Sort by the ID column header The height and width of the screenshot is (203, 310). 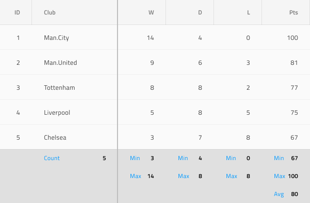16,12
